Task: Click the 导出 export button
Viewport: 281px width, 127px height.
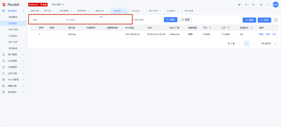Action: tap(264, 20)
